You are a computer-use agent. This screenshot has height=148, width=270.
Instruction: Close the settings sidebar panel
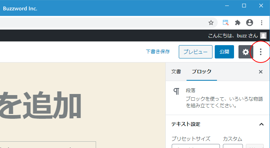(261, 72)
